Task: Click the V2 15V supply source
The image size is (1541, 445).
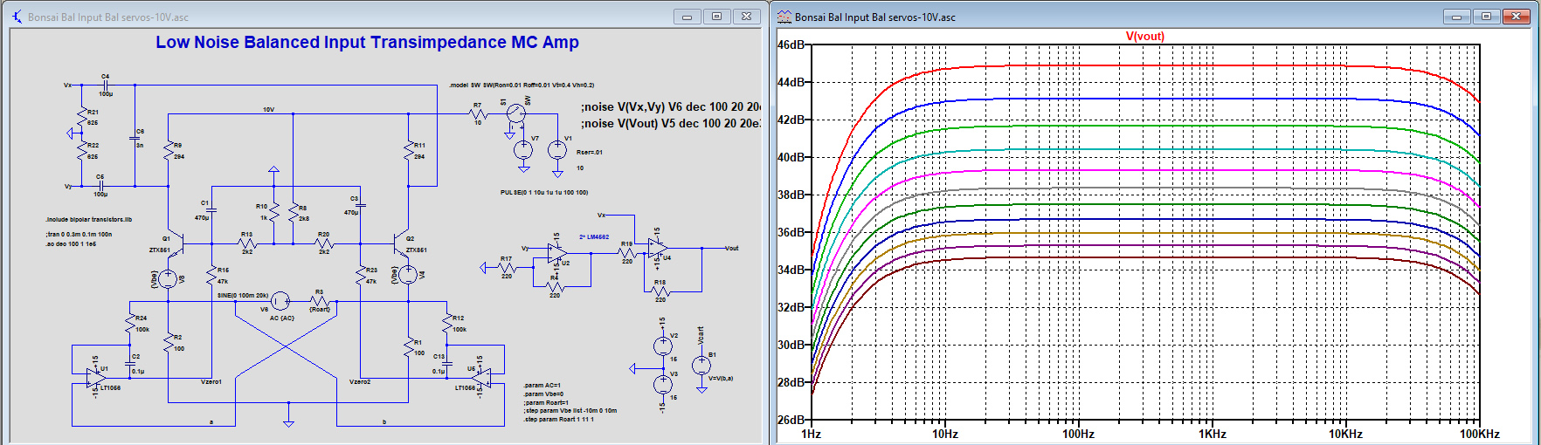Action: coord(663,346)
